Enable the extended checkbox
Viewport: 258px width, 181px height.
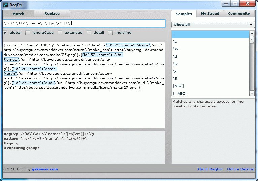tap(60, 33)
